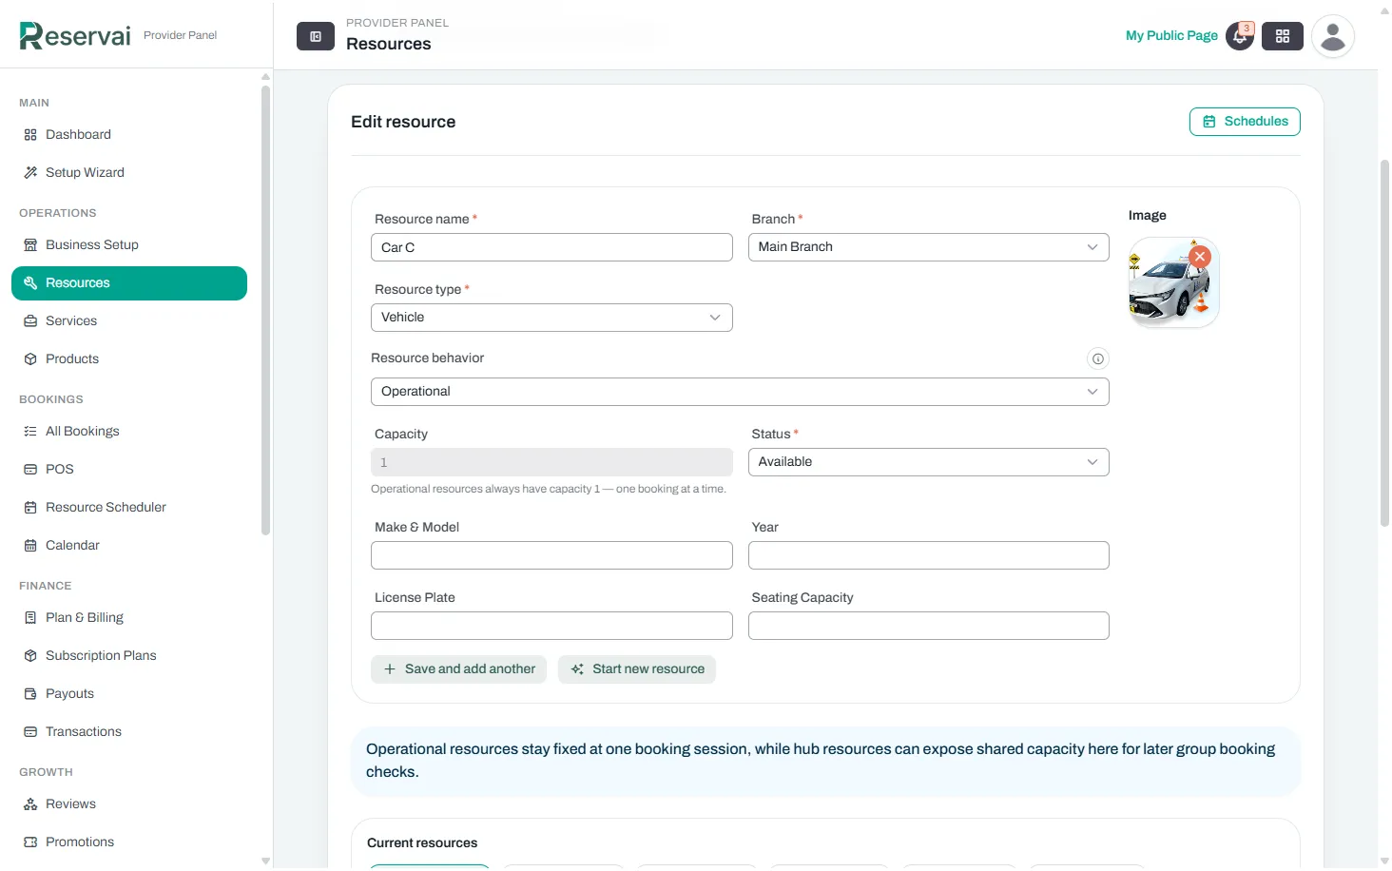Open the apps grid icon
1392x871 pixels.
pos(1283,36)
